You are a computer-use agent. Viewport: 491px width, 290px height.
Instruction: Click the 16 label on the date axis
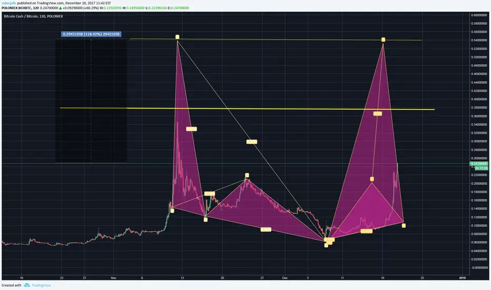point(22,278)
